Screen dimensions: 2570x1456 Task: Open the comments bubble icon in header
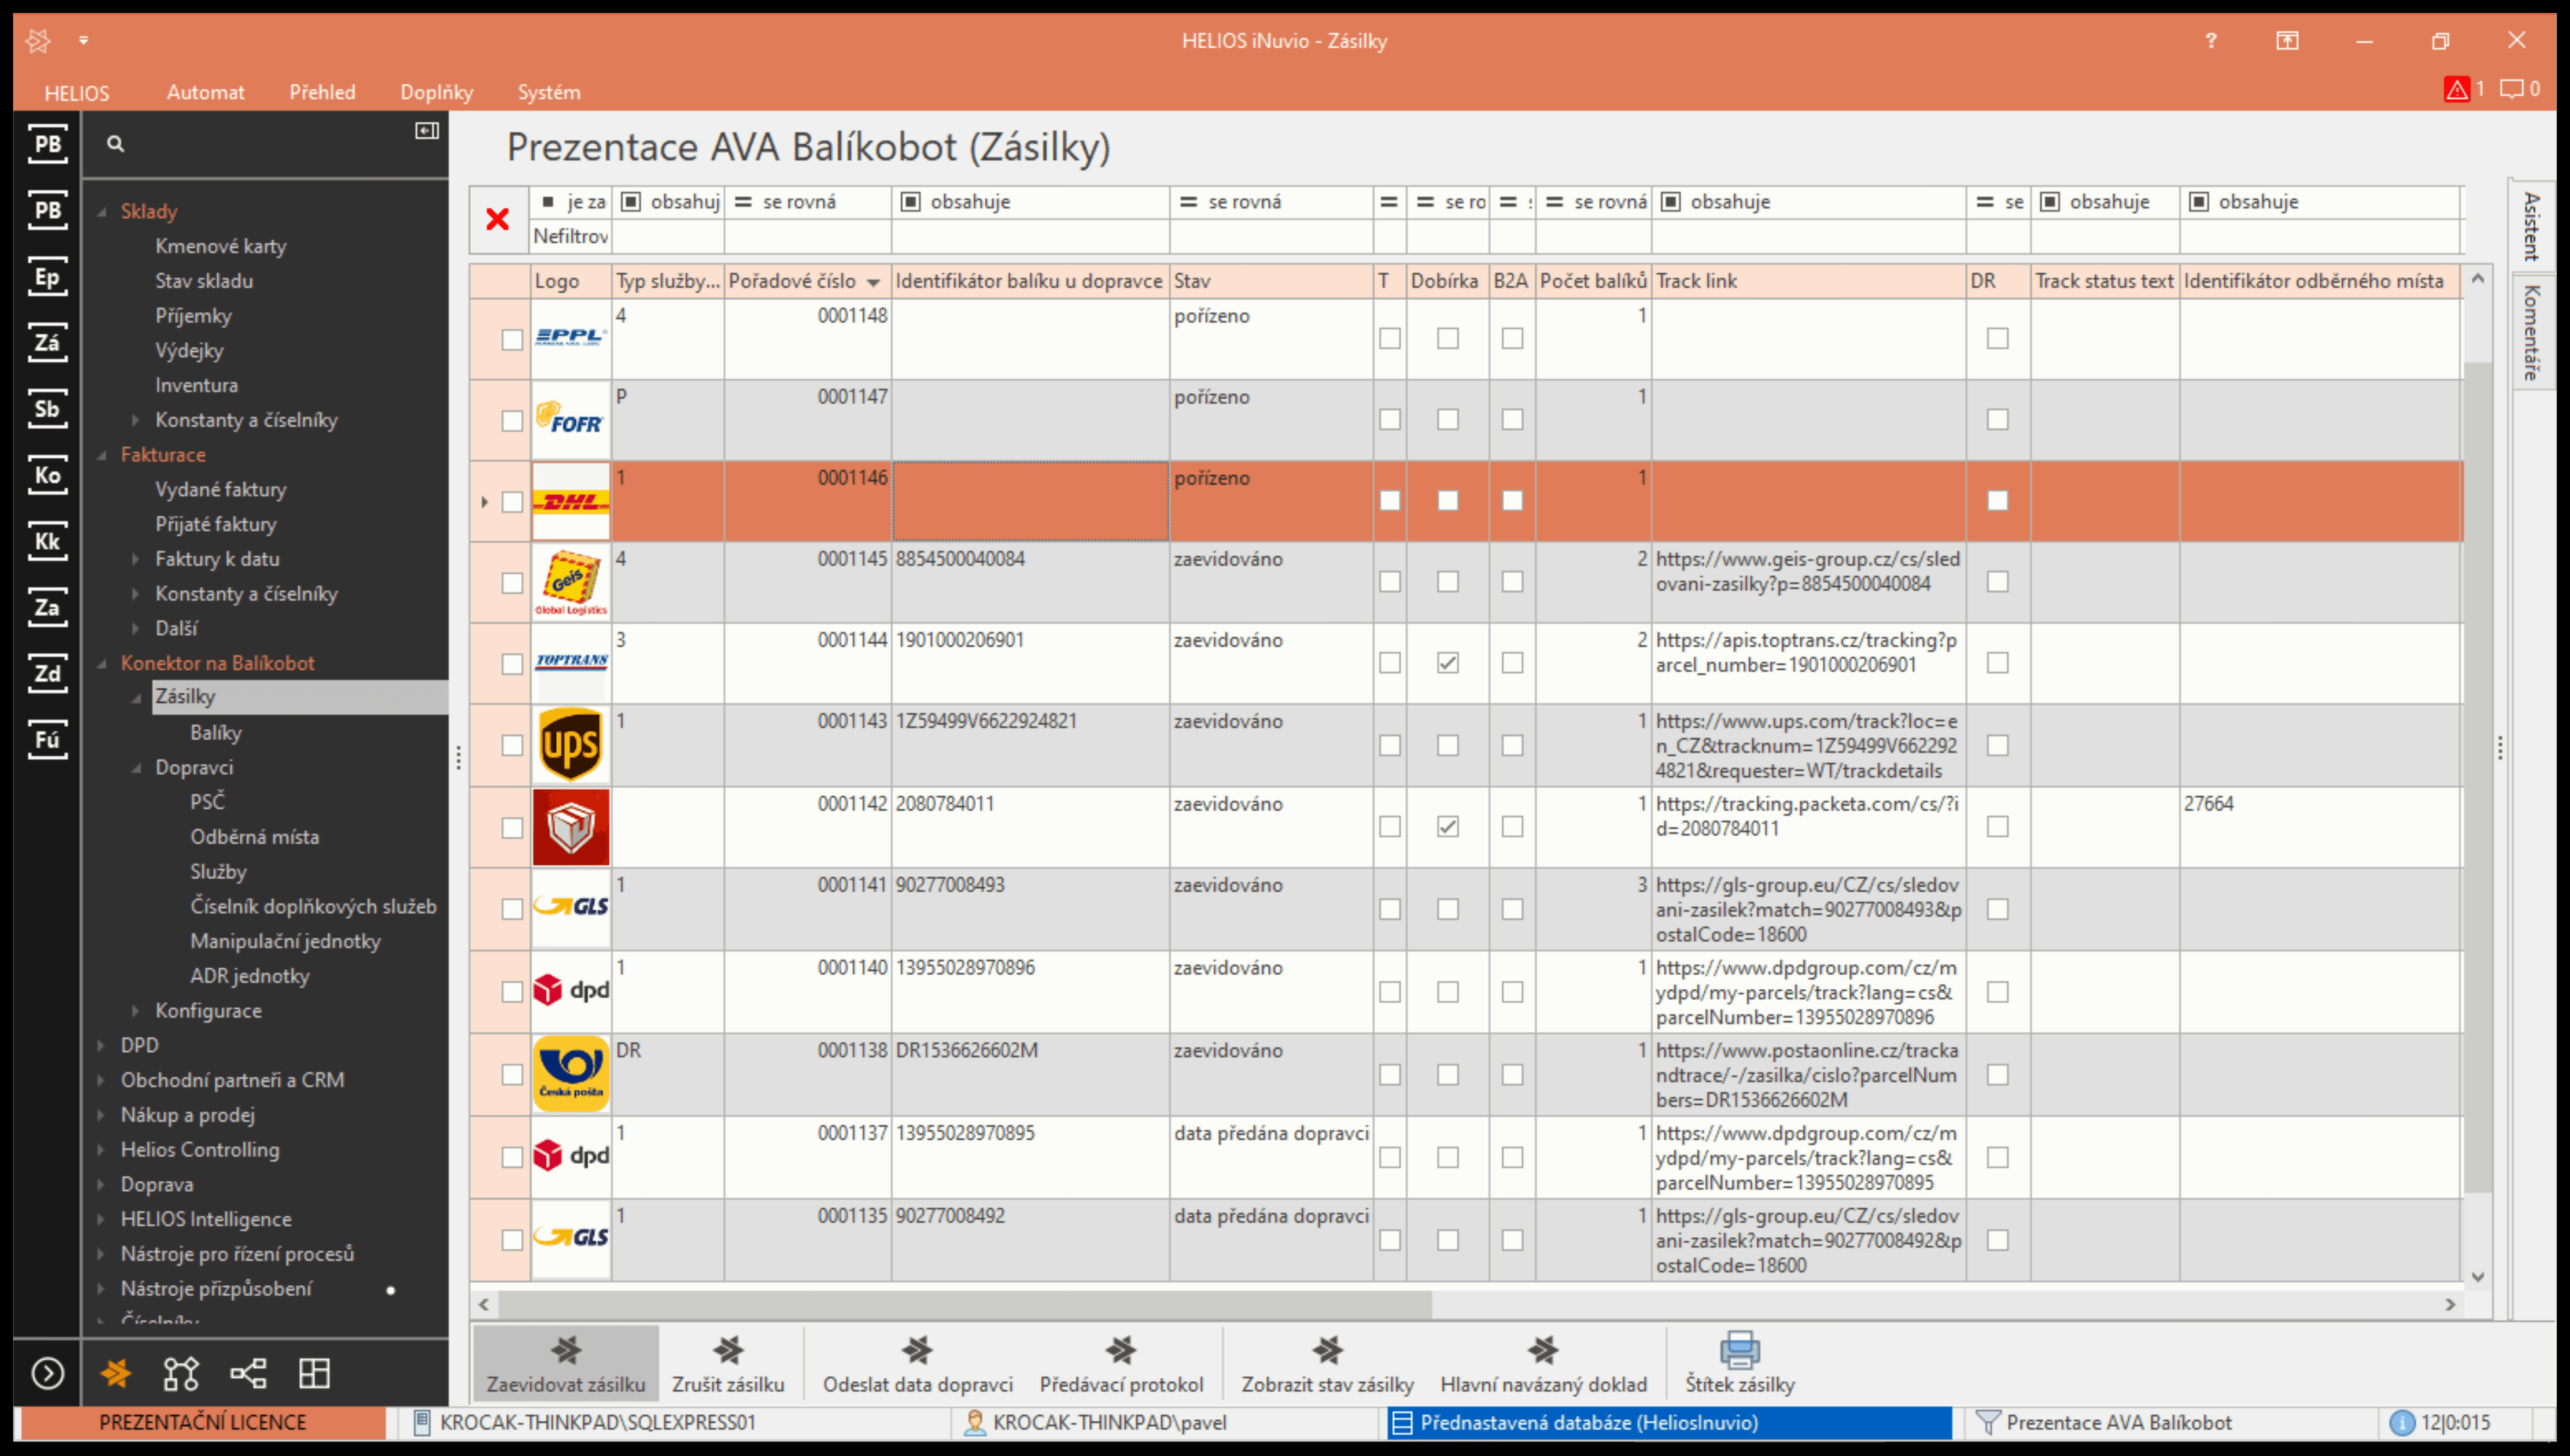pyautogui.click(x=2511, y=89)
